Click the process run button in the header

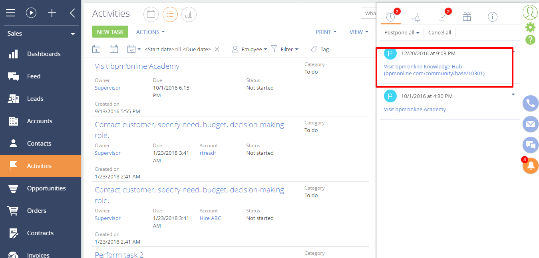point(31,12)
